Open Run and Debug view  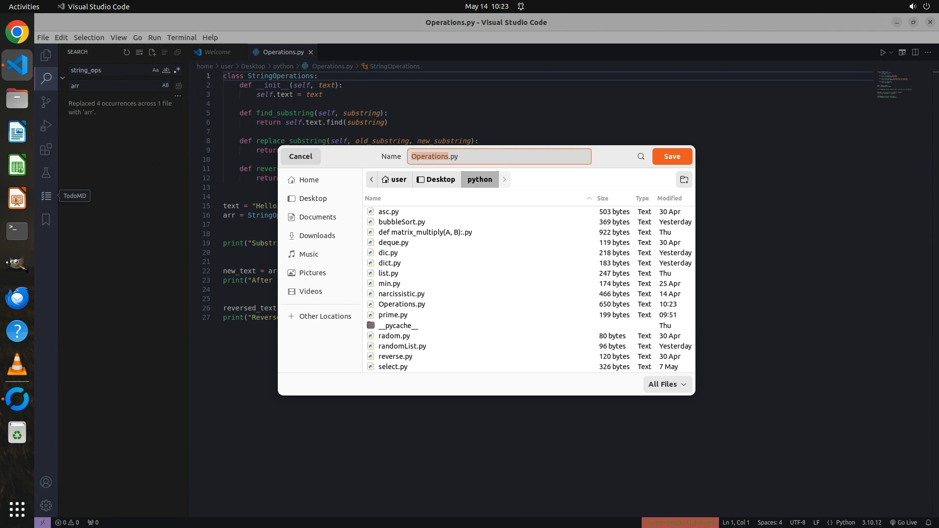46,126
